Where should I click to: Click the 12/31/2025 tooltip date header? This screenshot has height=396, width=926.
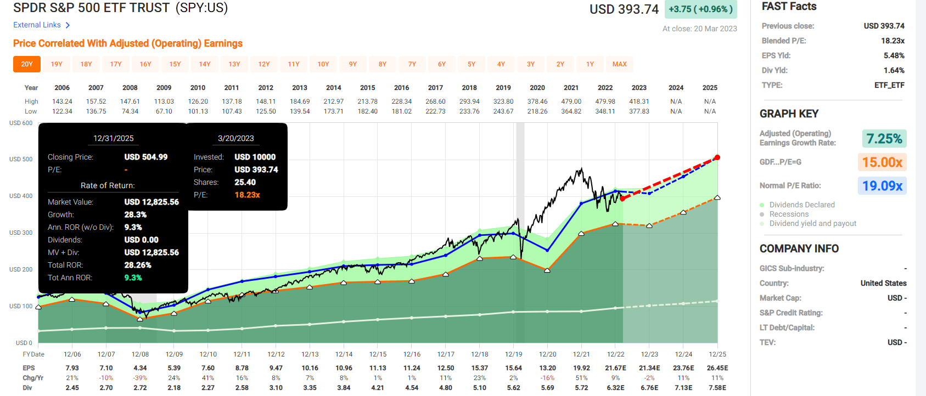pyautogui.click(x=113, y=138)
